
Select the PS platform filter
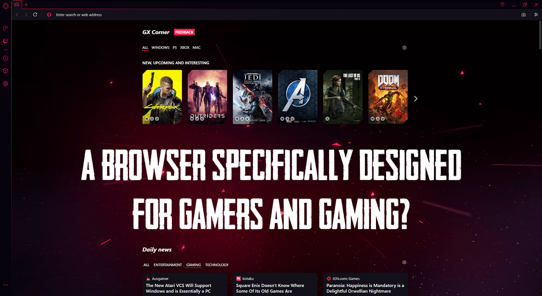[x=175, y=48]
